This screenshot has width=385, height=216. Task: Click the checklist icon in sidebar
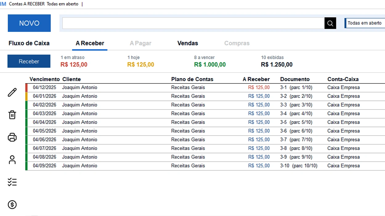pos(12,182)
